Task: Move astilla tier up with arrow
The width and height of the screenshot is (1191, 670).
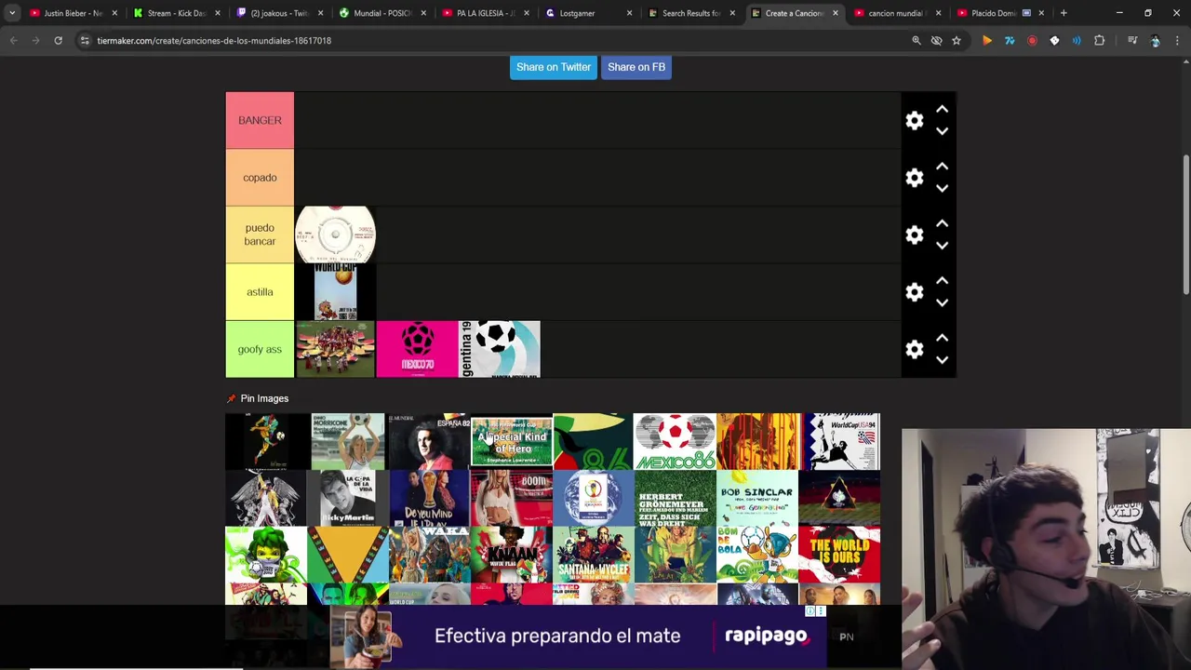Action: click(942, 281)
